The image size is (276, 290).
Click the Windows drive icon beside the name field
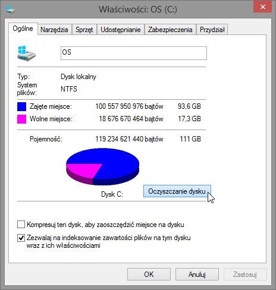(26, 53)
